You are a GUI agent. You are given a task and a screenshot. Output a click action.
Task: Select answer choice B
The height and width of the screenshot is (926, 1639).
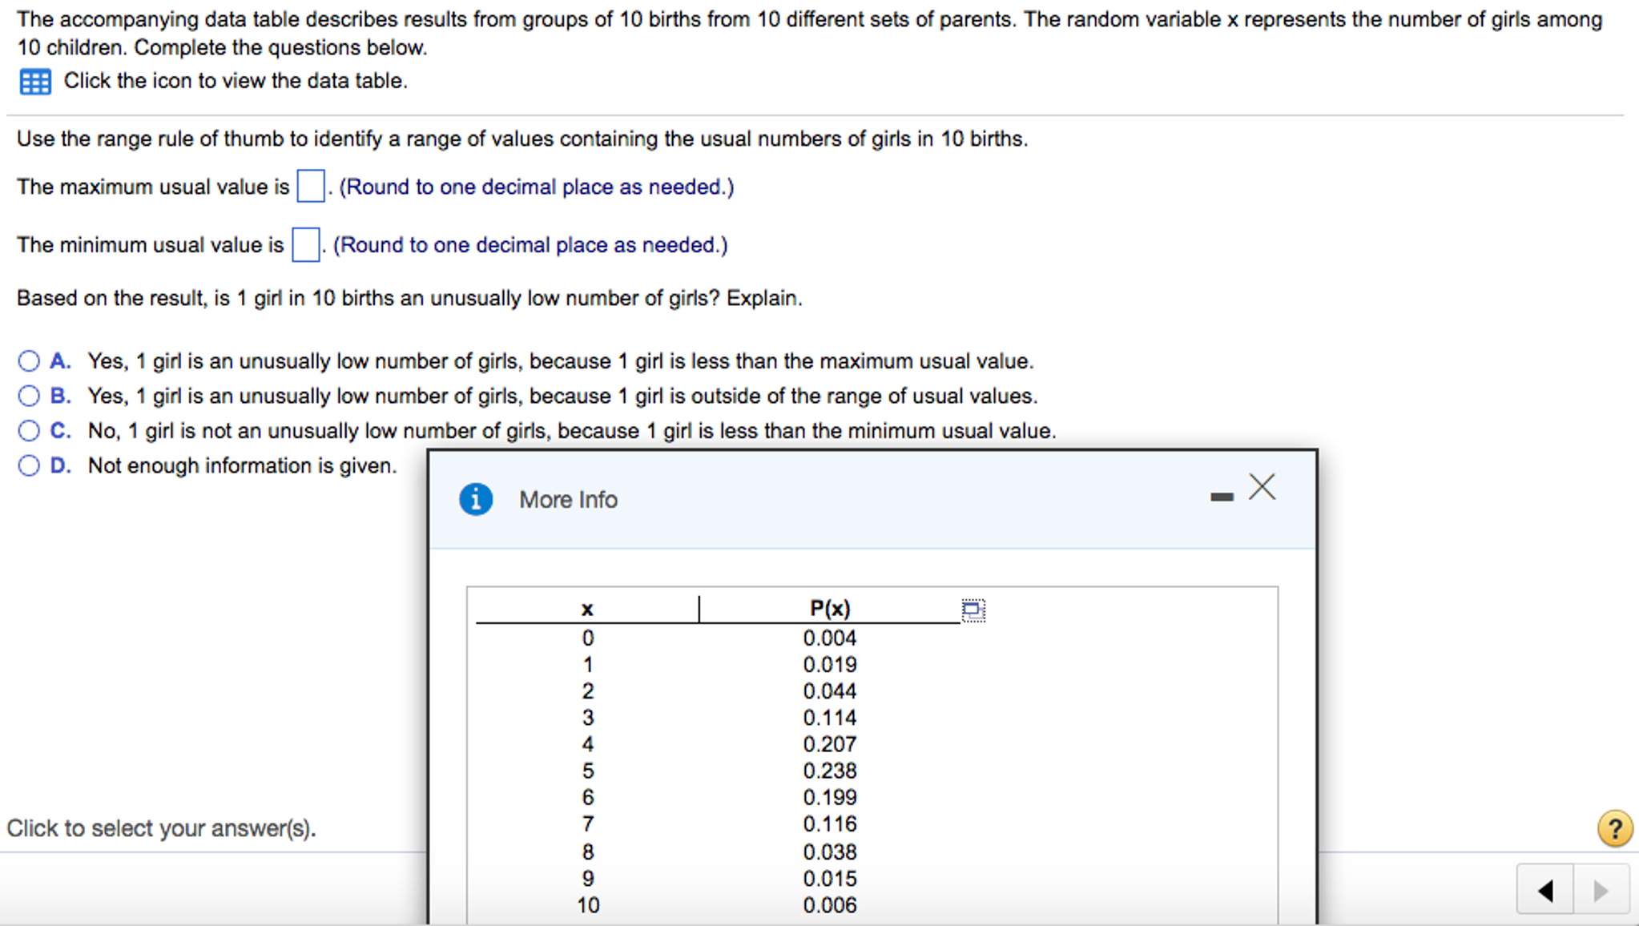29,395
